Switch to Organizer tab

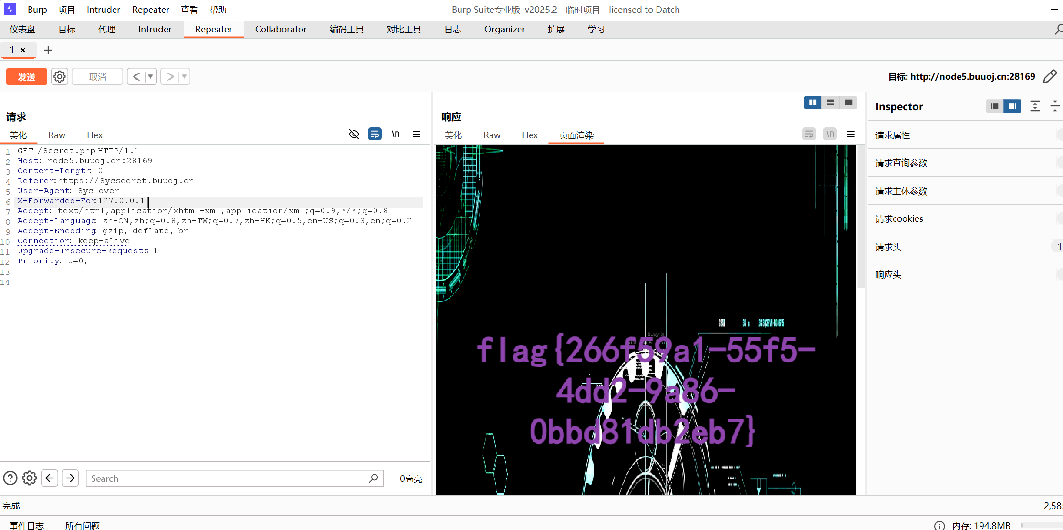point(504,29)
